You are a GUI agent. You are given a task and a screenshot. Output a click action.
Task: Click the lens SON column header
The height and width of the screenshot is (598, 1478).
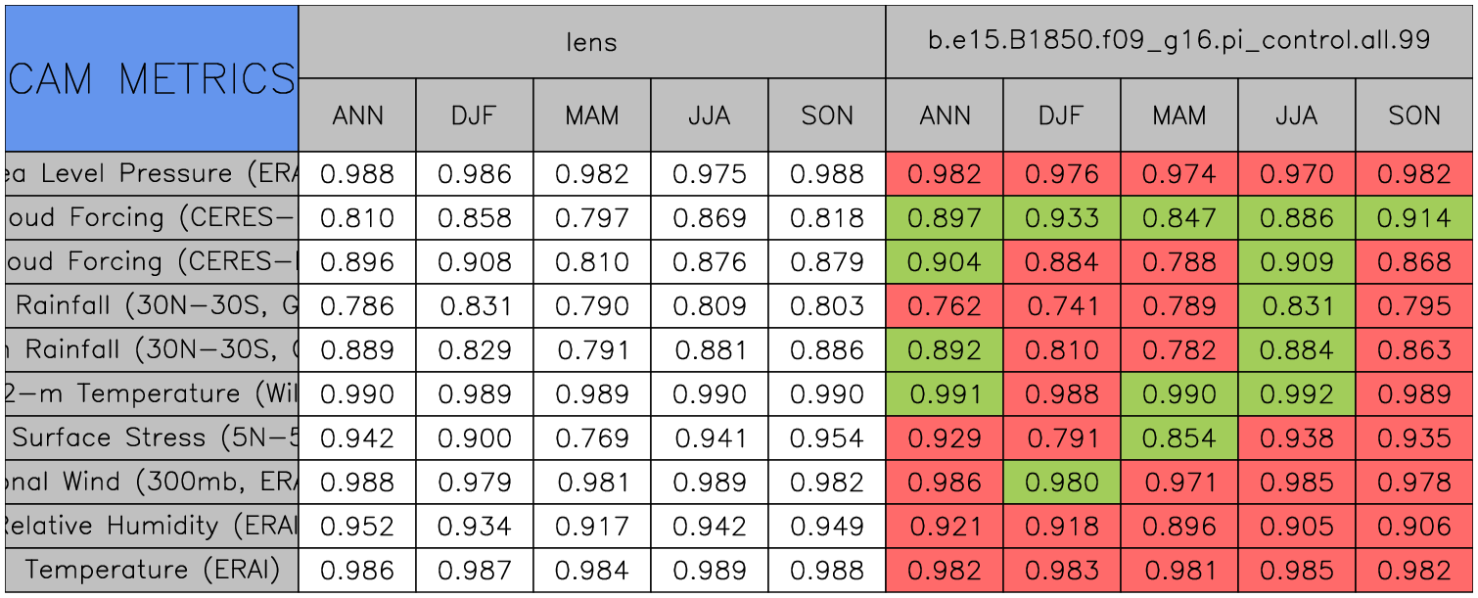tap(827, 115)
